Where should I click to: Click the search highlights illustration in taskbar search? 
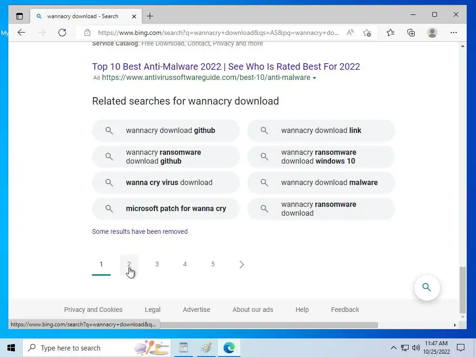(152, 348)
